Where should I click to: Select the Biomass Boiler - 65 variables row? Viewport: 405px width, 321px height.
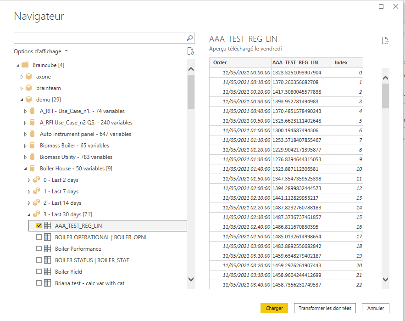(74, 146)
